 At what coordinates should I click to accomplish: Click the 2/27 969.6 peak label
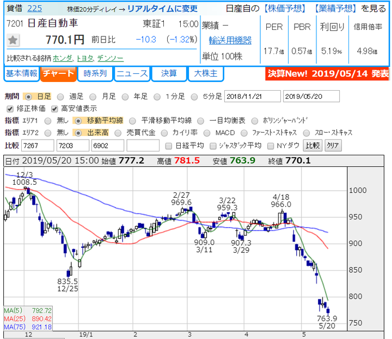pyautogui.click(x=181, y=198)
